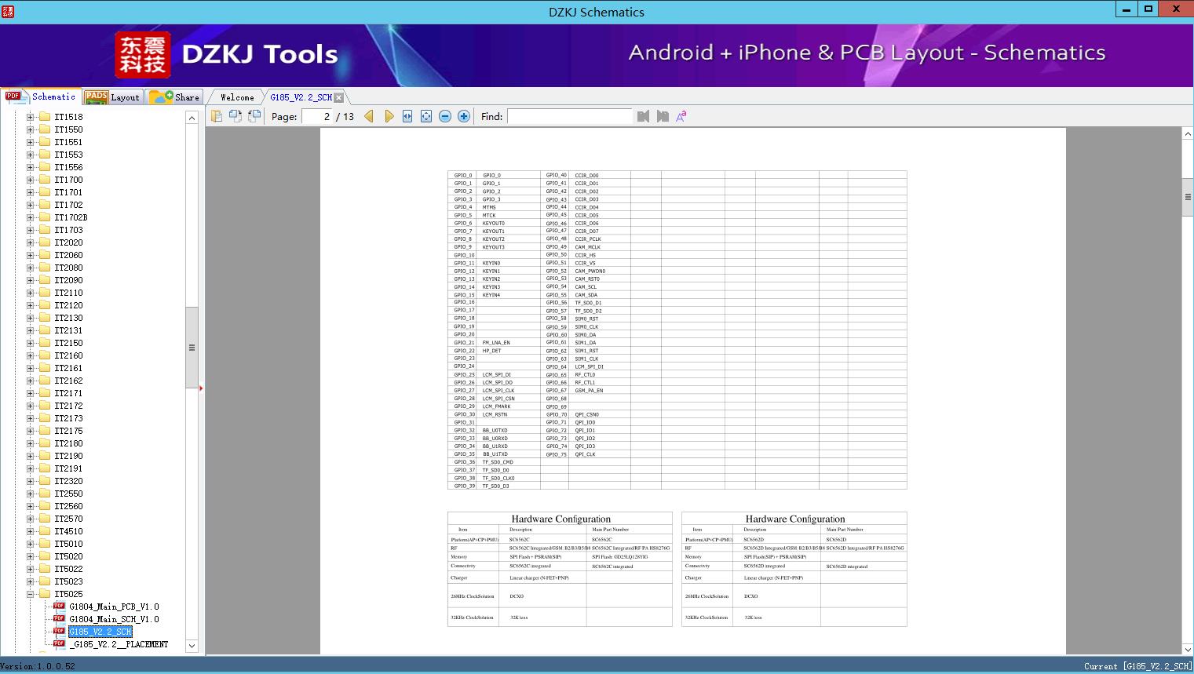Click the panel splitter red arrow

[201, 388]
